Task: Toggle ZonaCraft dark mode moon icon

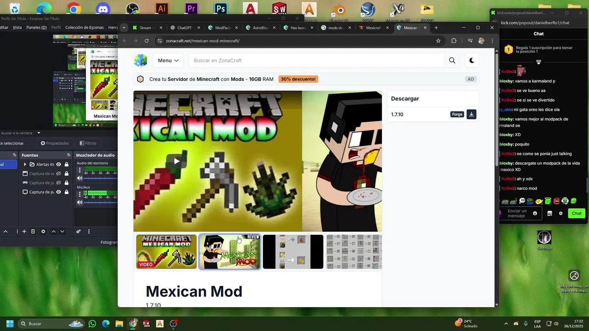Action: (x=472, y=60)
